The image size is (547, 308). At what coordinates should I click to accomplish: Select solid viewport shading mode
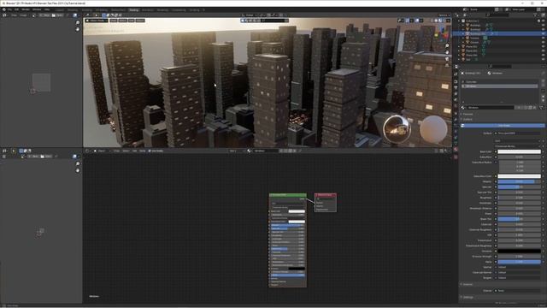click(436, 21)
